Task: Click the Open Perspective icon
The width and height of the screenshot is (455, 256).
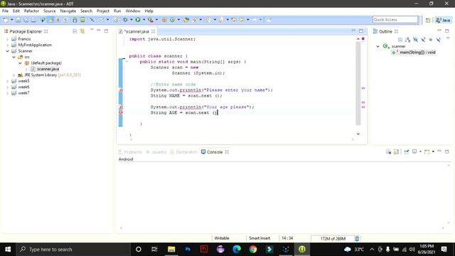Action: pyautogui.click(x=428, y=20)
